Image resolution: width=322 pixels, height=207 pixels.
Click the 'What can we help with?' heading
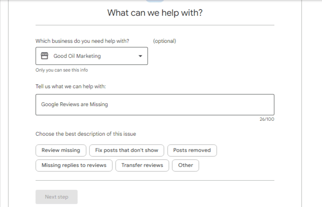155,13
